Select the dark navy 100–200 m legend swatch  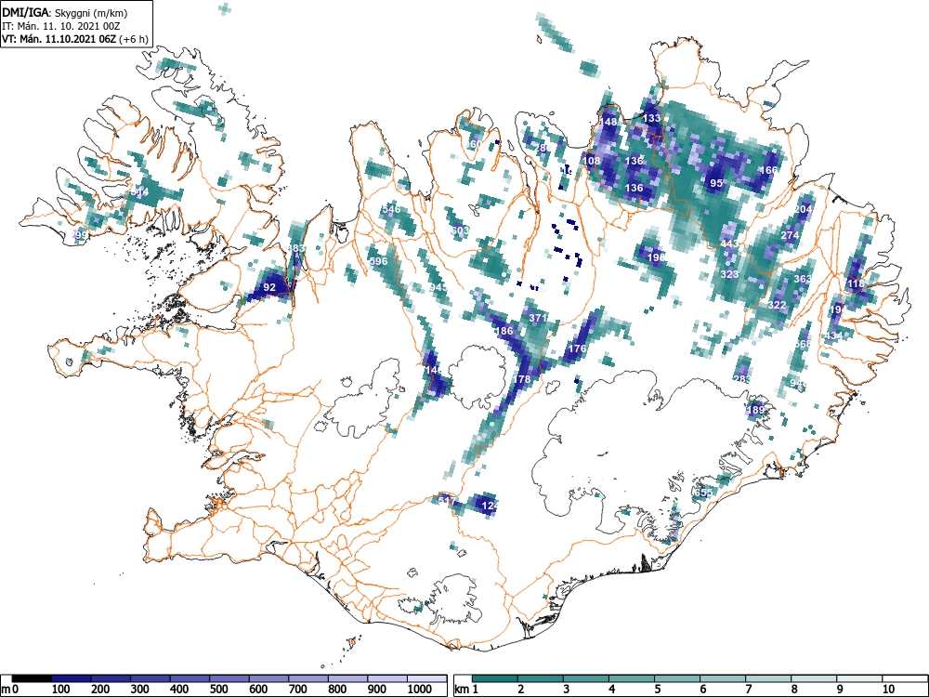pyautogui.click(x=72, y=678)
